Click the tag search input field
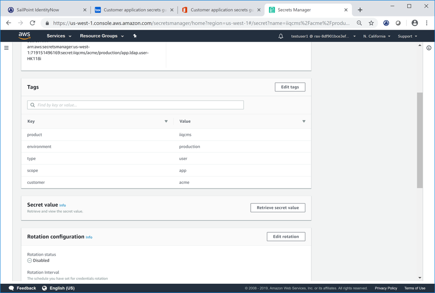The height and width of the screenshot is (293, 435). [135, 105]
